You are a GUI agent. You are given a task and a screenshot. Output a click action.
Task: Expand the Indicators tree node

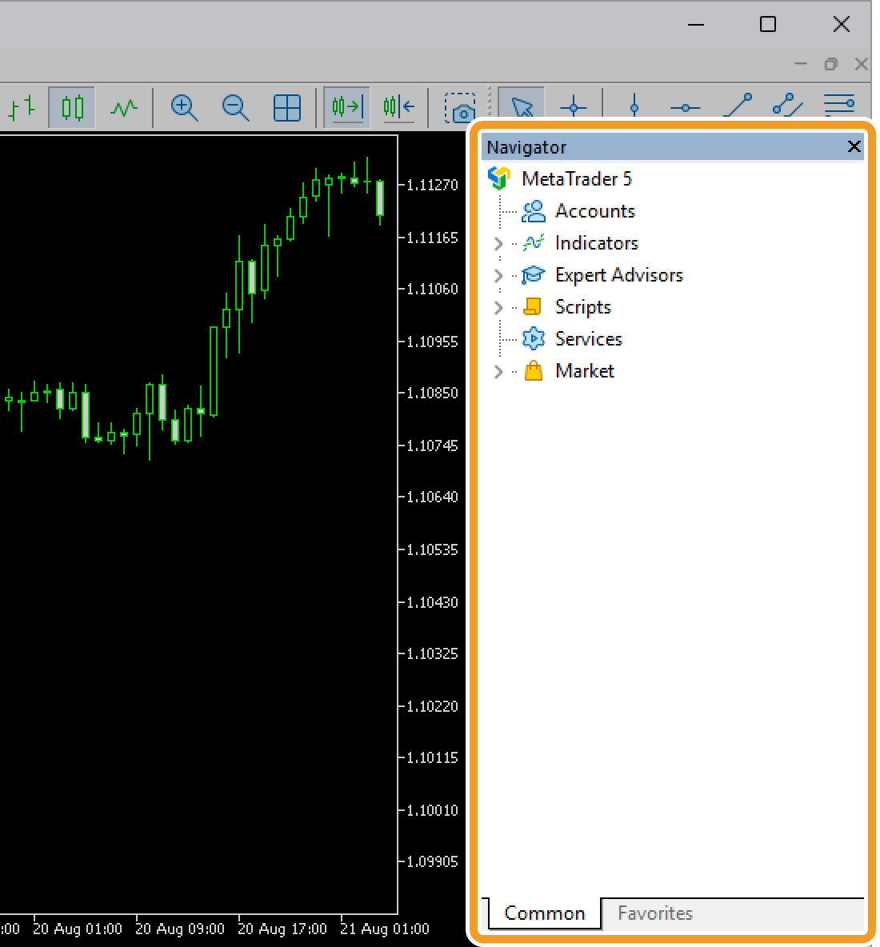[x=498, y=243]
